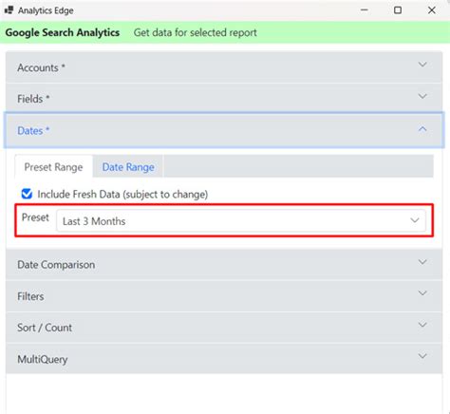Screen dimensions: 450x414
Task: Open the Accounts accordion header
Action: [224, 67]
